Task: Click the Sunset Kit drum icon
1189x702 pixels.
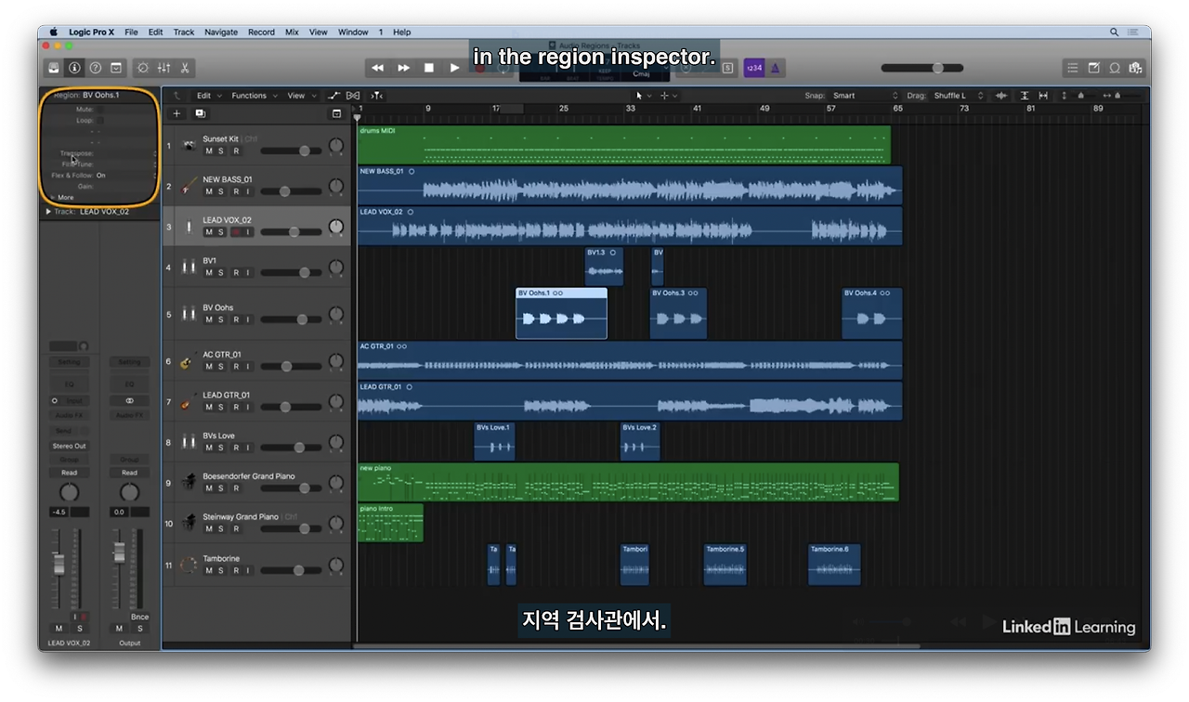Action: (189, 146)
